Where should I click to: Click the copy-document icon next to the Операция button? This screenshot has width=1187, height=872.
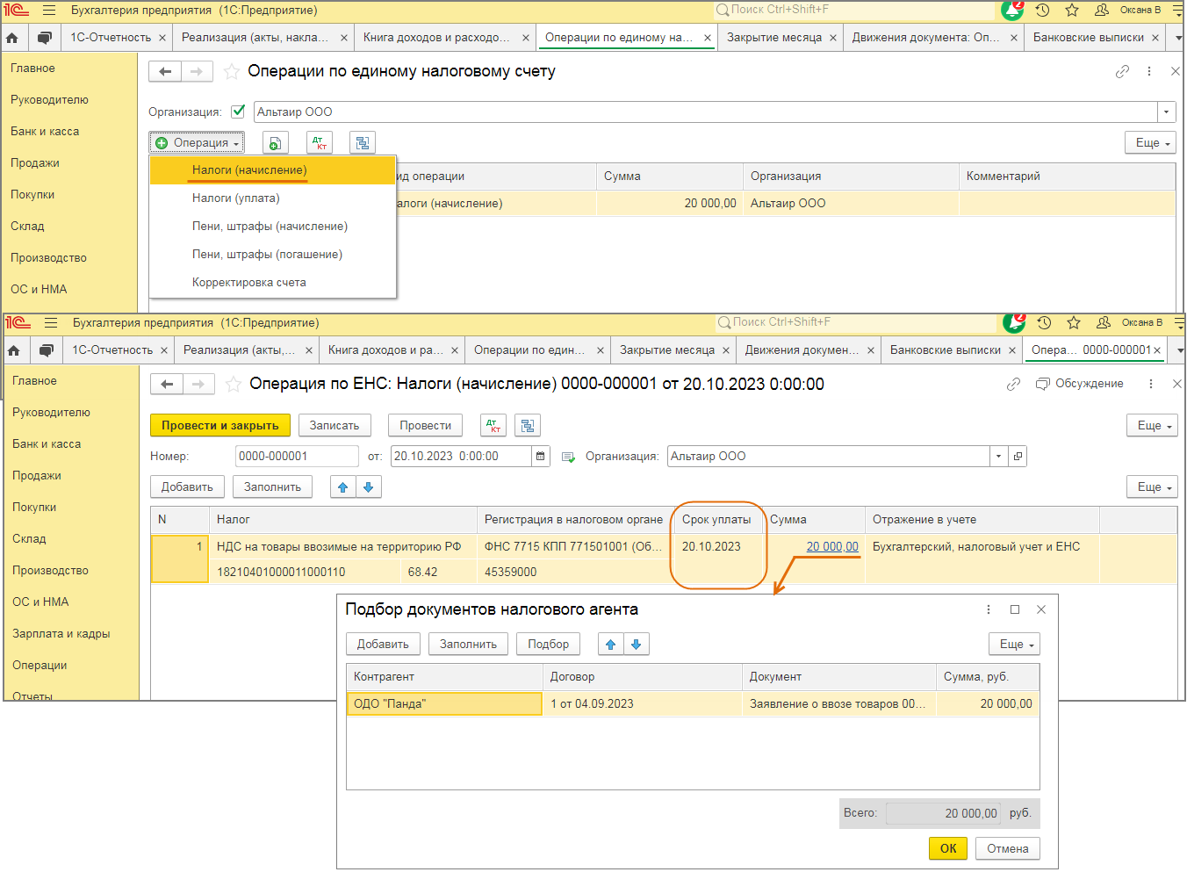point(275,143)
